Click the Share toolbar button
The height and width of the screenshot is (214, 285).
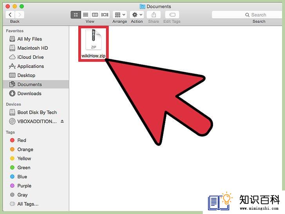[154, 15]
